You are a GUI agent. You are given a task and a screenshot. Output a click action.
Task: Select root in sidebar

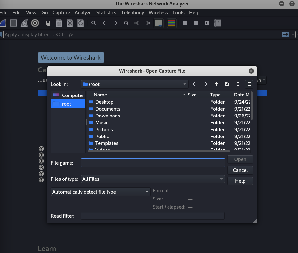[68, 104]
